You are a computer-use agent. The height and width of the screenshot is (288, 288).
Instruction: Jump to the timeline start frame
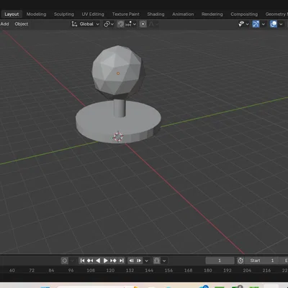(x=82, y=261)
